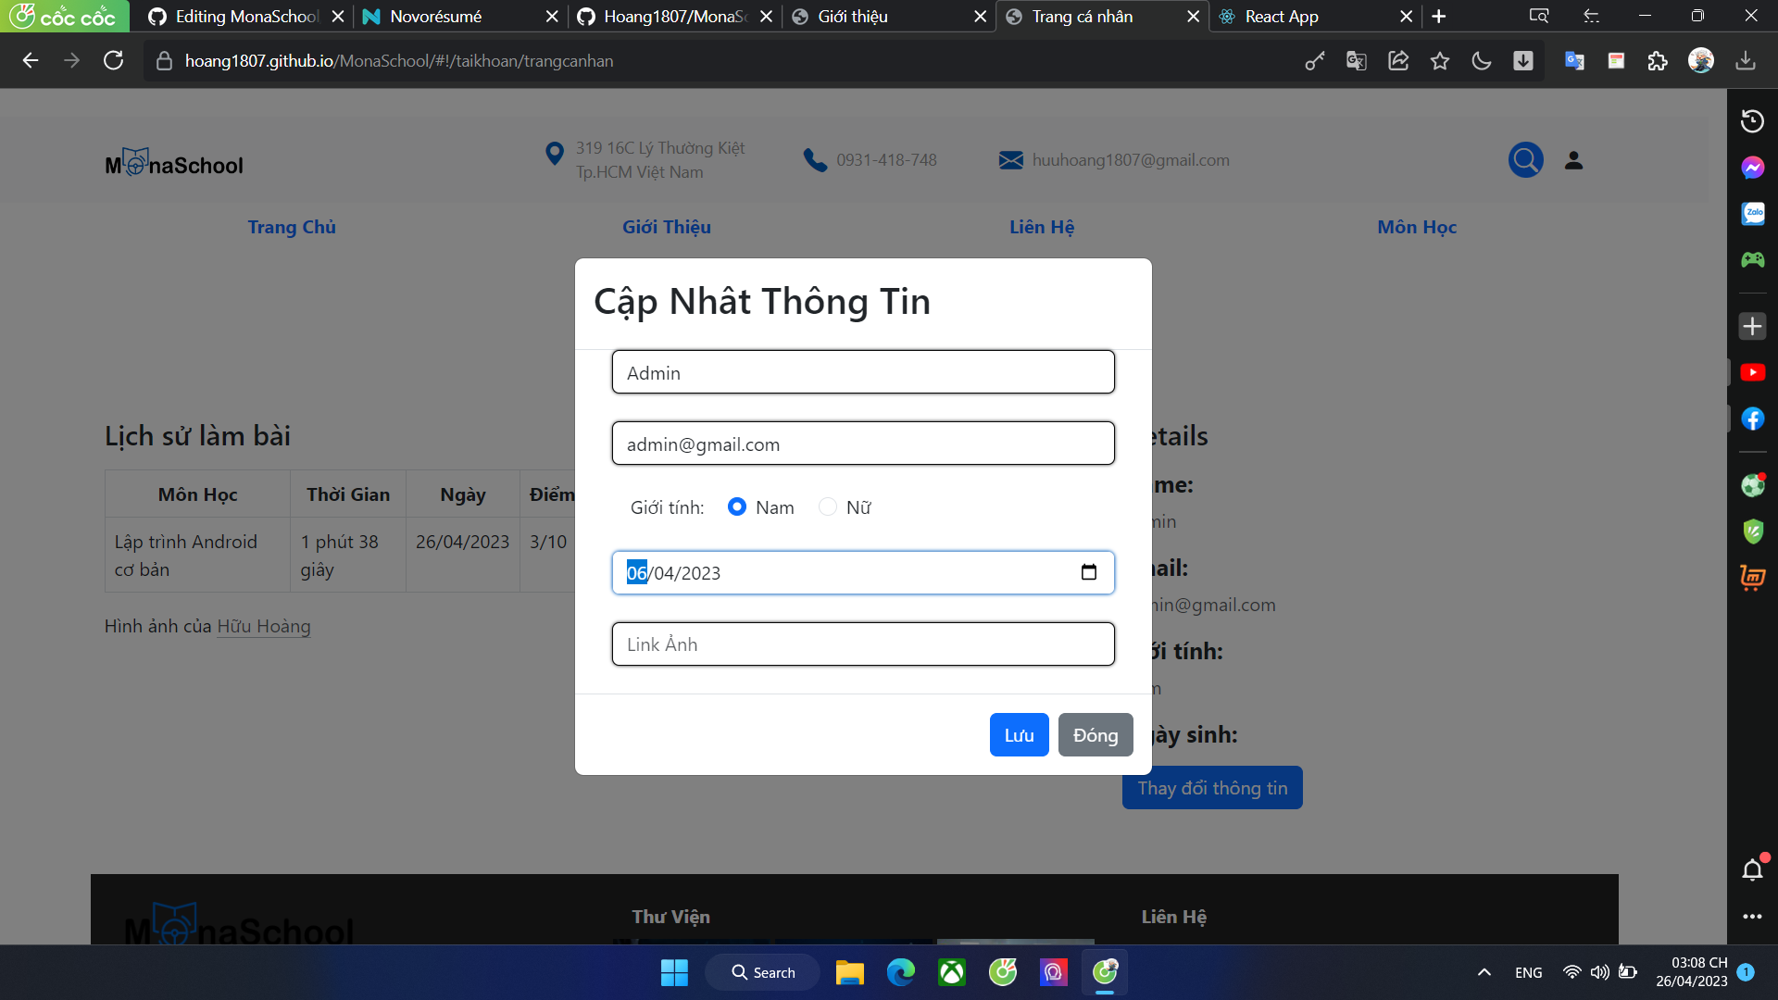Open Messenger from the sidebar
Screen dimensions: 1778x1000
(x=1752, y=168)
